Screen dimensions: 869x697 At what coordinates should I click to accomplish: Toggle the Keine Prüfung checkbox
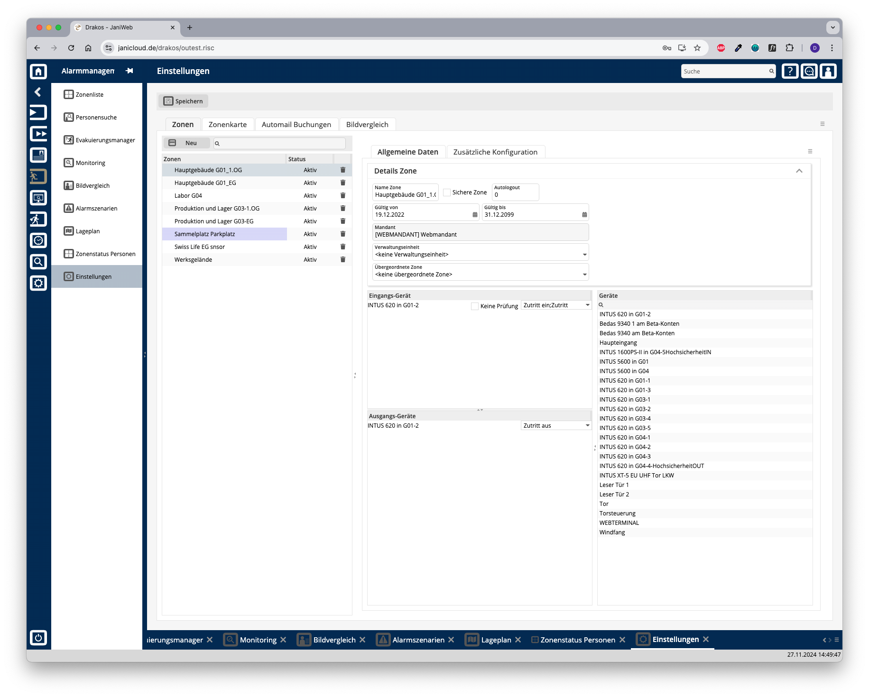tap(475, 306)
